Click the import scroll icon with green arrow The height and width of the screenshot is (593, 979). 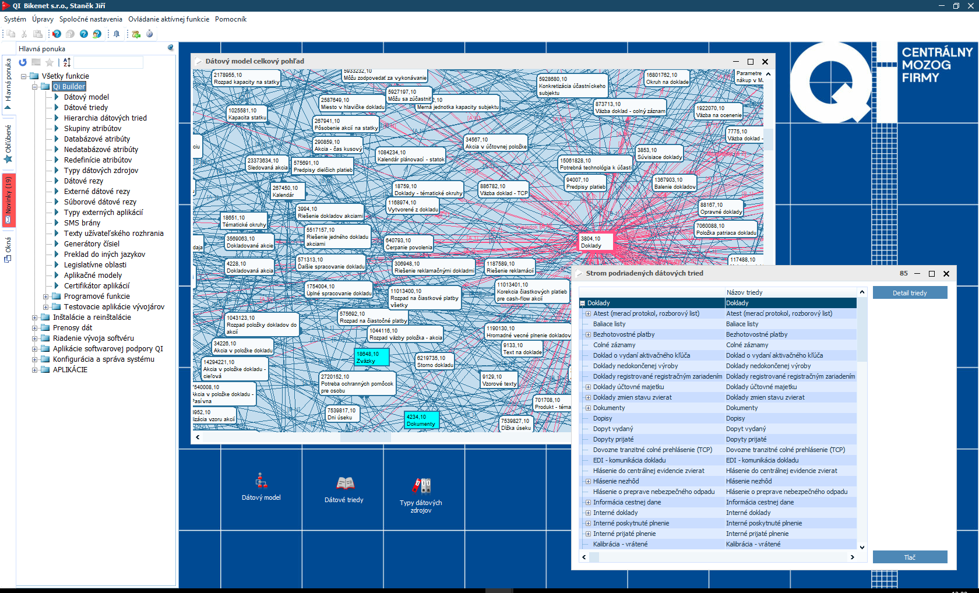tap(136, 34)
